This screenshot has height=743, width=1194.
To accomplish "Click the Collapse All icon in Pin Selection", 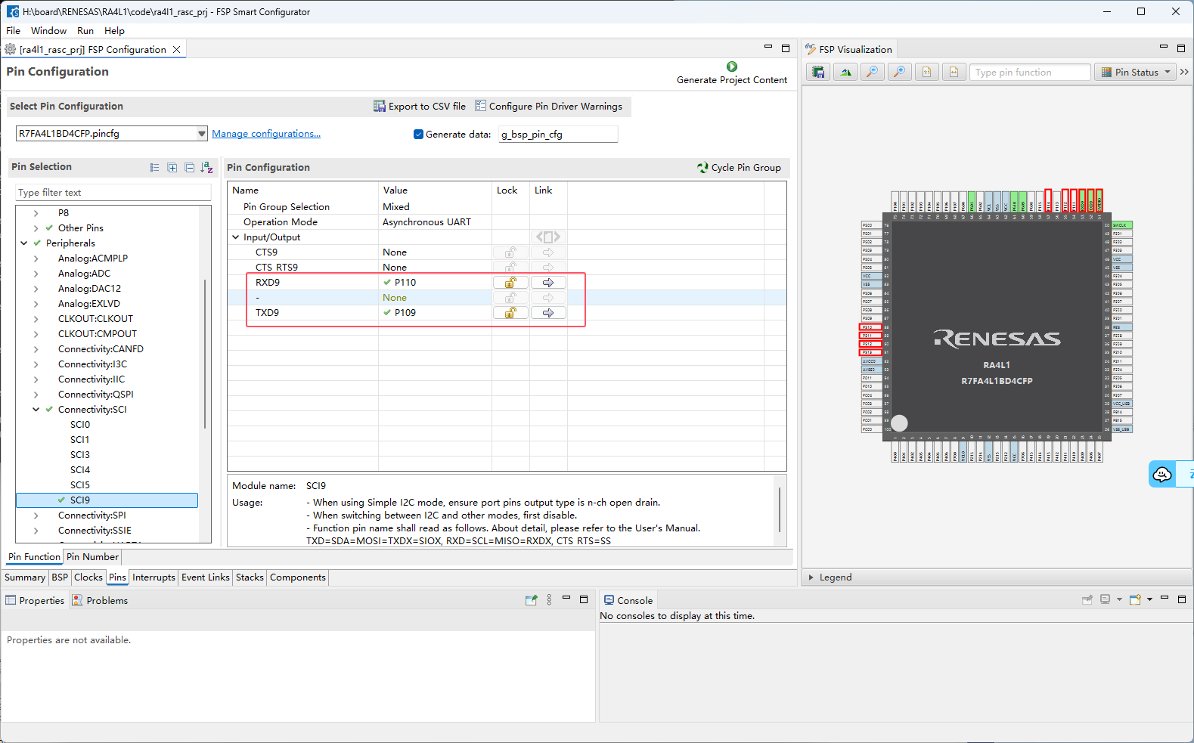I will pos(189,168).
